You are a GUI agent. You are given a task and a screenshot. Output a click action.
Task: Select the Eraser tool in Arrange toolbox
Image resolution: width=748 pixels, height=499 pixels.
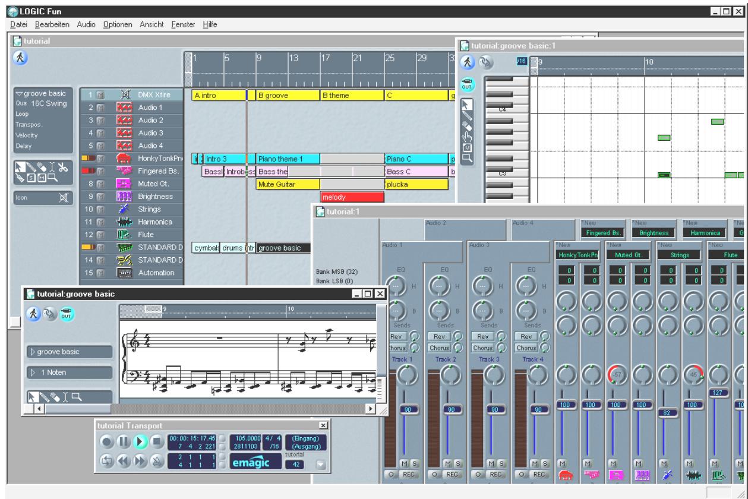[40, 168]
